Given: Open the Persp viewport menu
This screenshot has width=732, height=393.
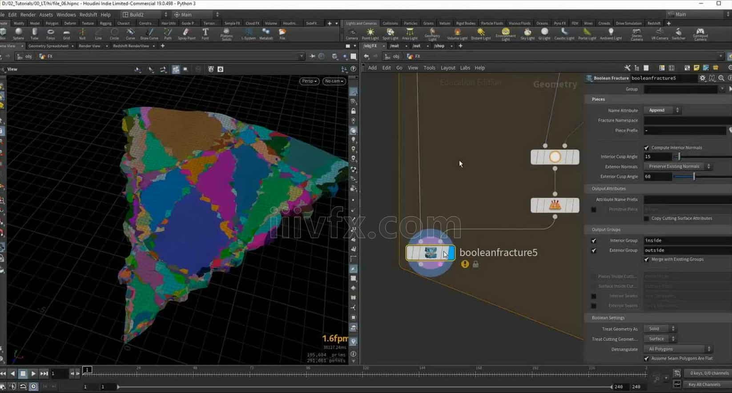Looking at the screenshot, I should click(x=309, y=81).
